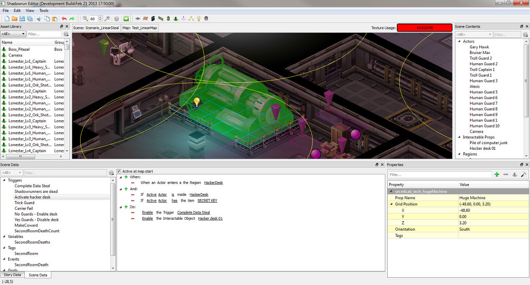The height and width of the screenshot is (285, 530).
Task: Switch to the Map: Test_LinearMap tab
Action: 140,28
